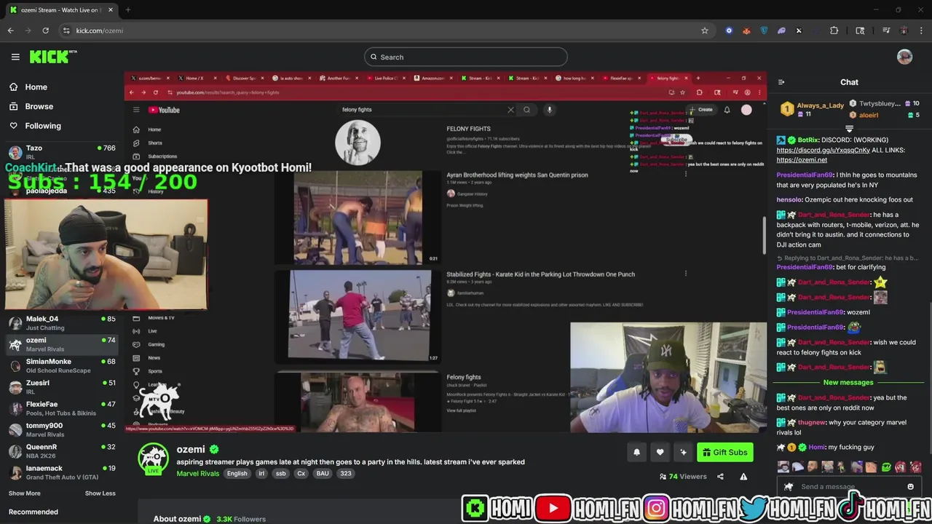Open Tazo's IRL stream in sidebar

(x=62, y=152)
